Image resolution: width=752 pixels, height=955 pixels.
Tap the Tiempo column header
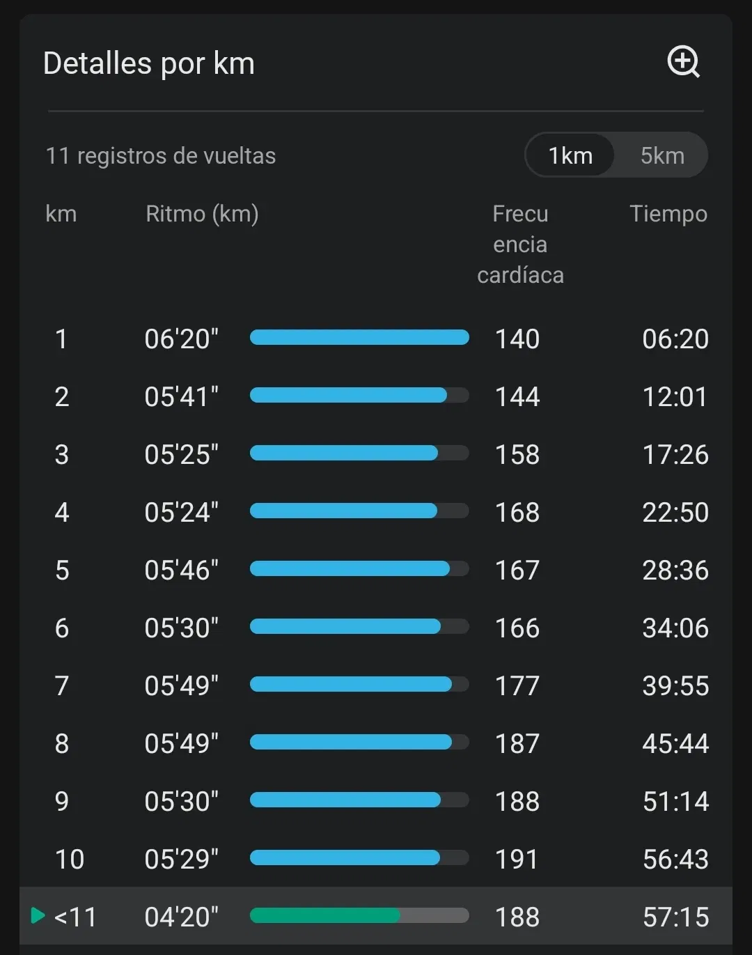coord(668,214)
